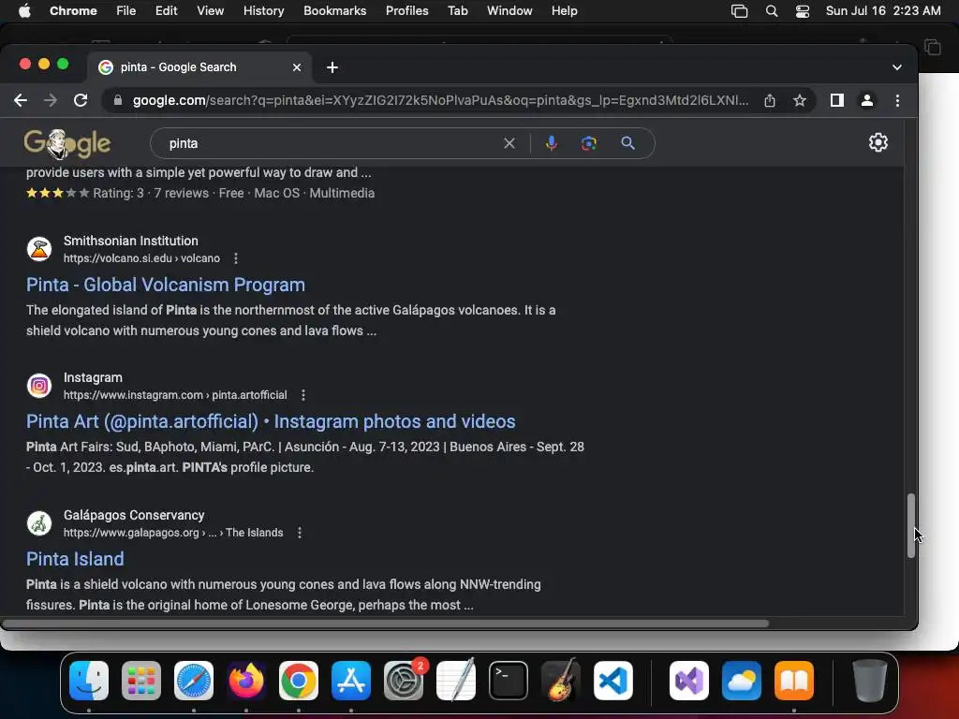The height and width of the screenshot is (719, 959).
Task: Launch Visual Studio Code from dock
Action: click(612, 681)
